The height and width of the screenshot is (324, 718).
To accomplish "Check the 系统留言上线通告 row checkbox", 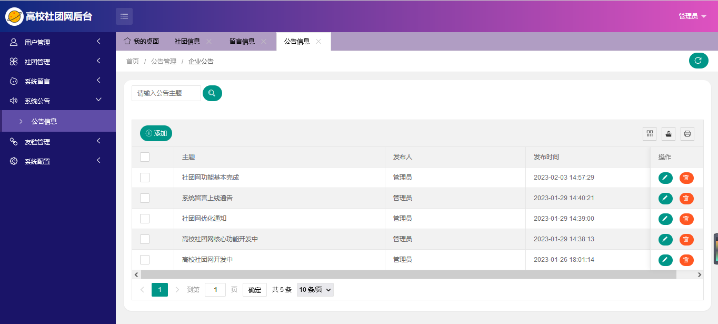I will coord(145,198).
